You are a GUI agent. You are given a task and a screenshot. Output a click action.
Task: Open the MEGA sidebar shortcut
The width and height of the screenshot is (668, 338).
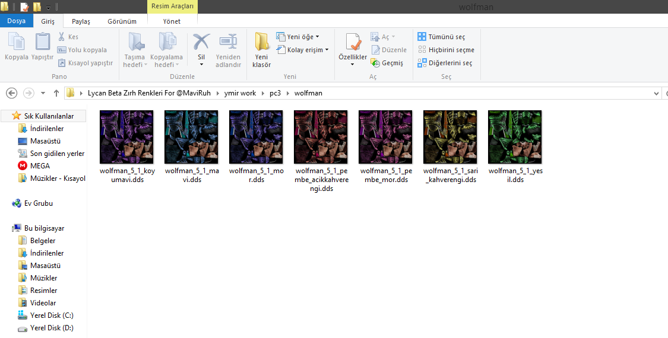[40, 165]
